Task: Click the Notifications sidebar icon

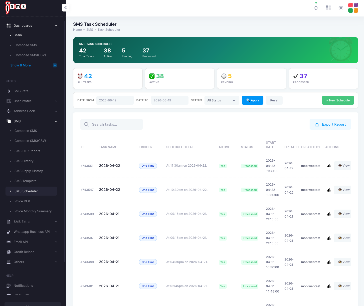Action: (x=9, y=286)
